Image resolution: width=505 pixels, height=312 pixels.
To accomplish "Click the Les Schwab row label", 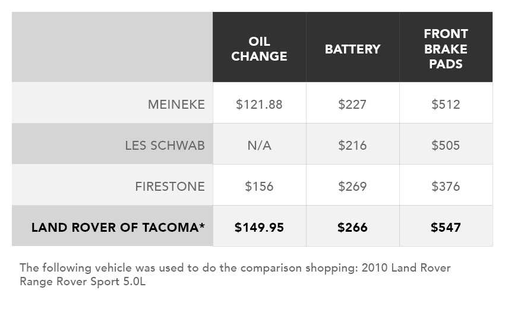I will pos(165,146).
